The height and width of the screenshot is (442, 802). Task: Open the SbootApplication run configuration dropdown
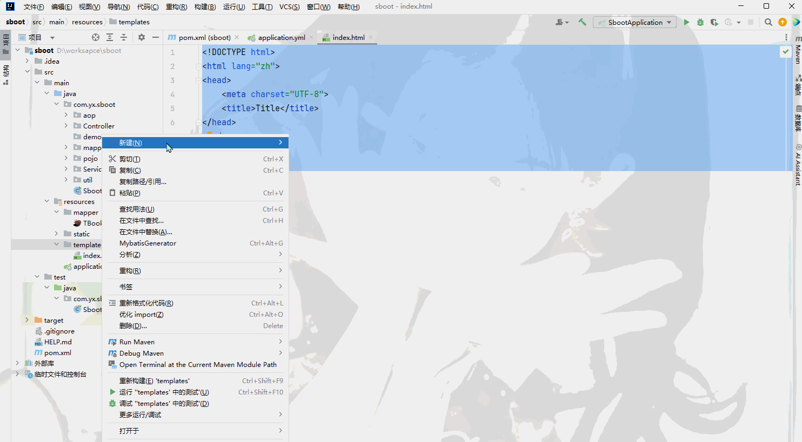pos(634,22)
